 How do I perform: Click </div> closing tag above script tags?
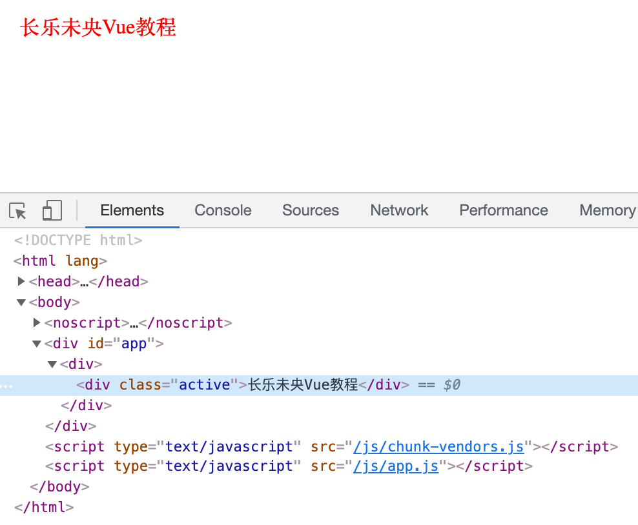[x=71, y=426]
